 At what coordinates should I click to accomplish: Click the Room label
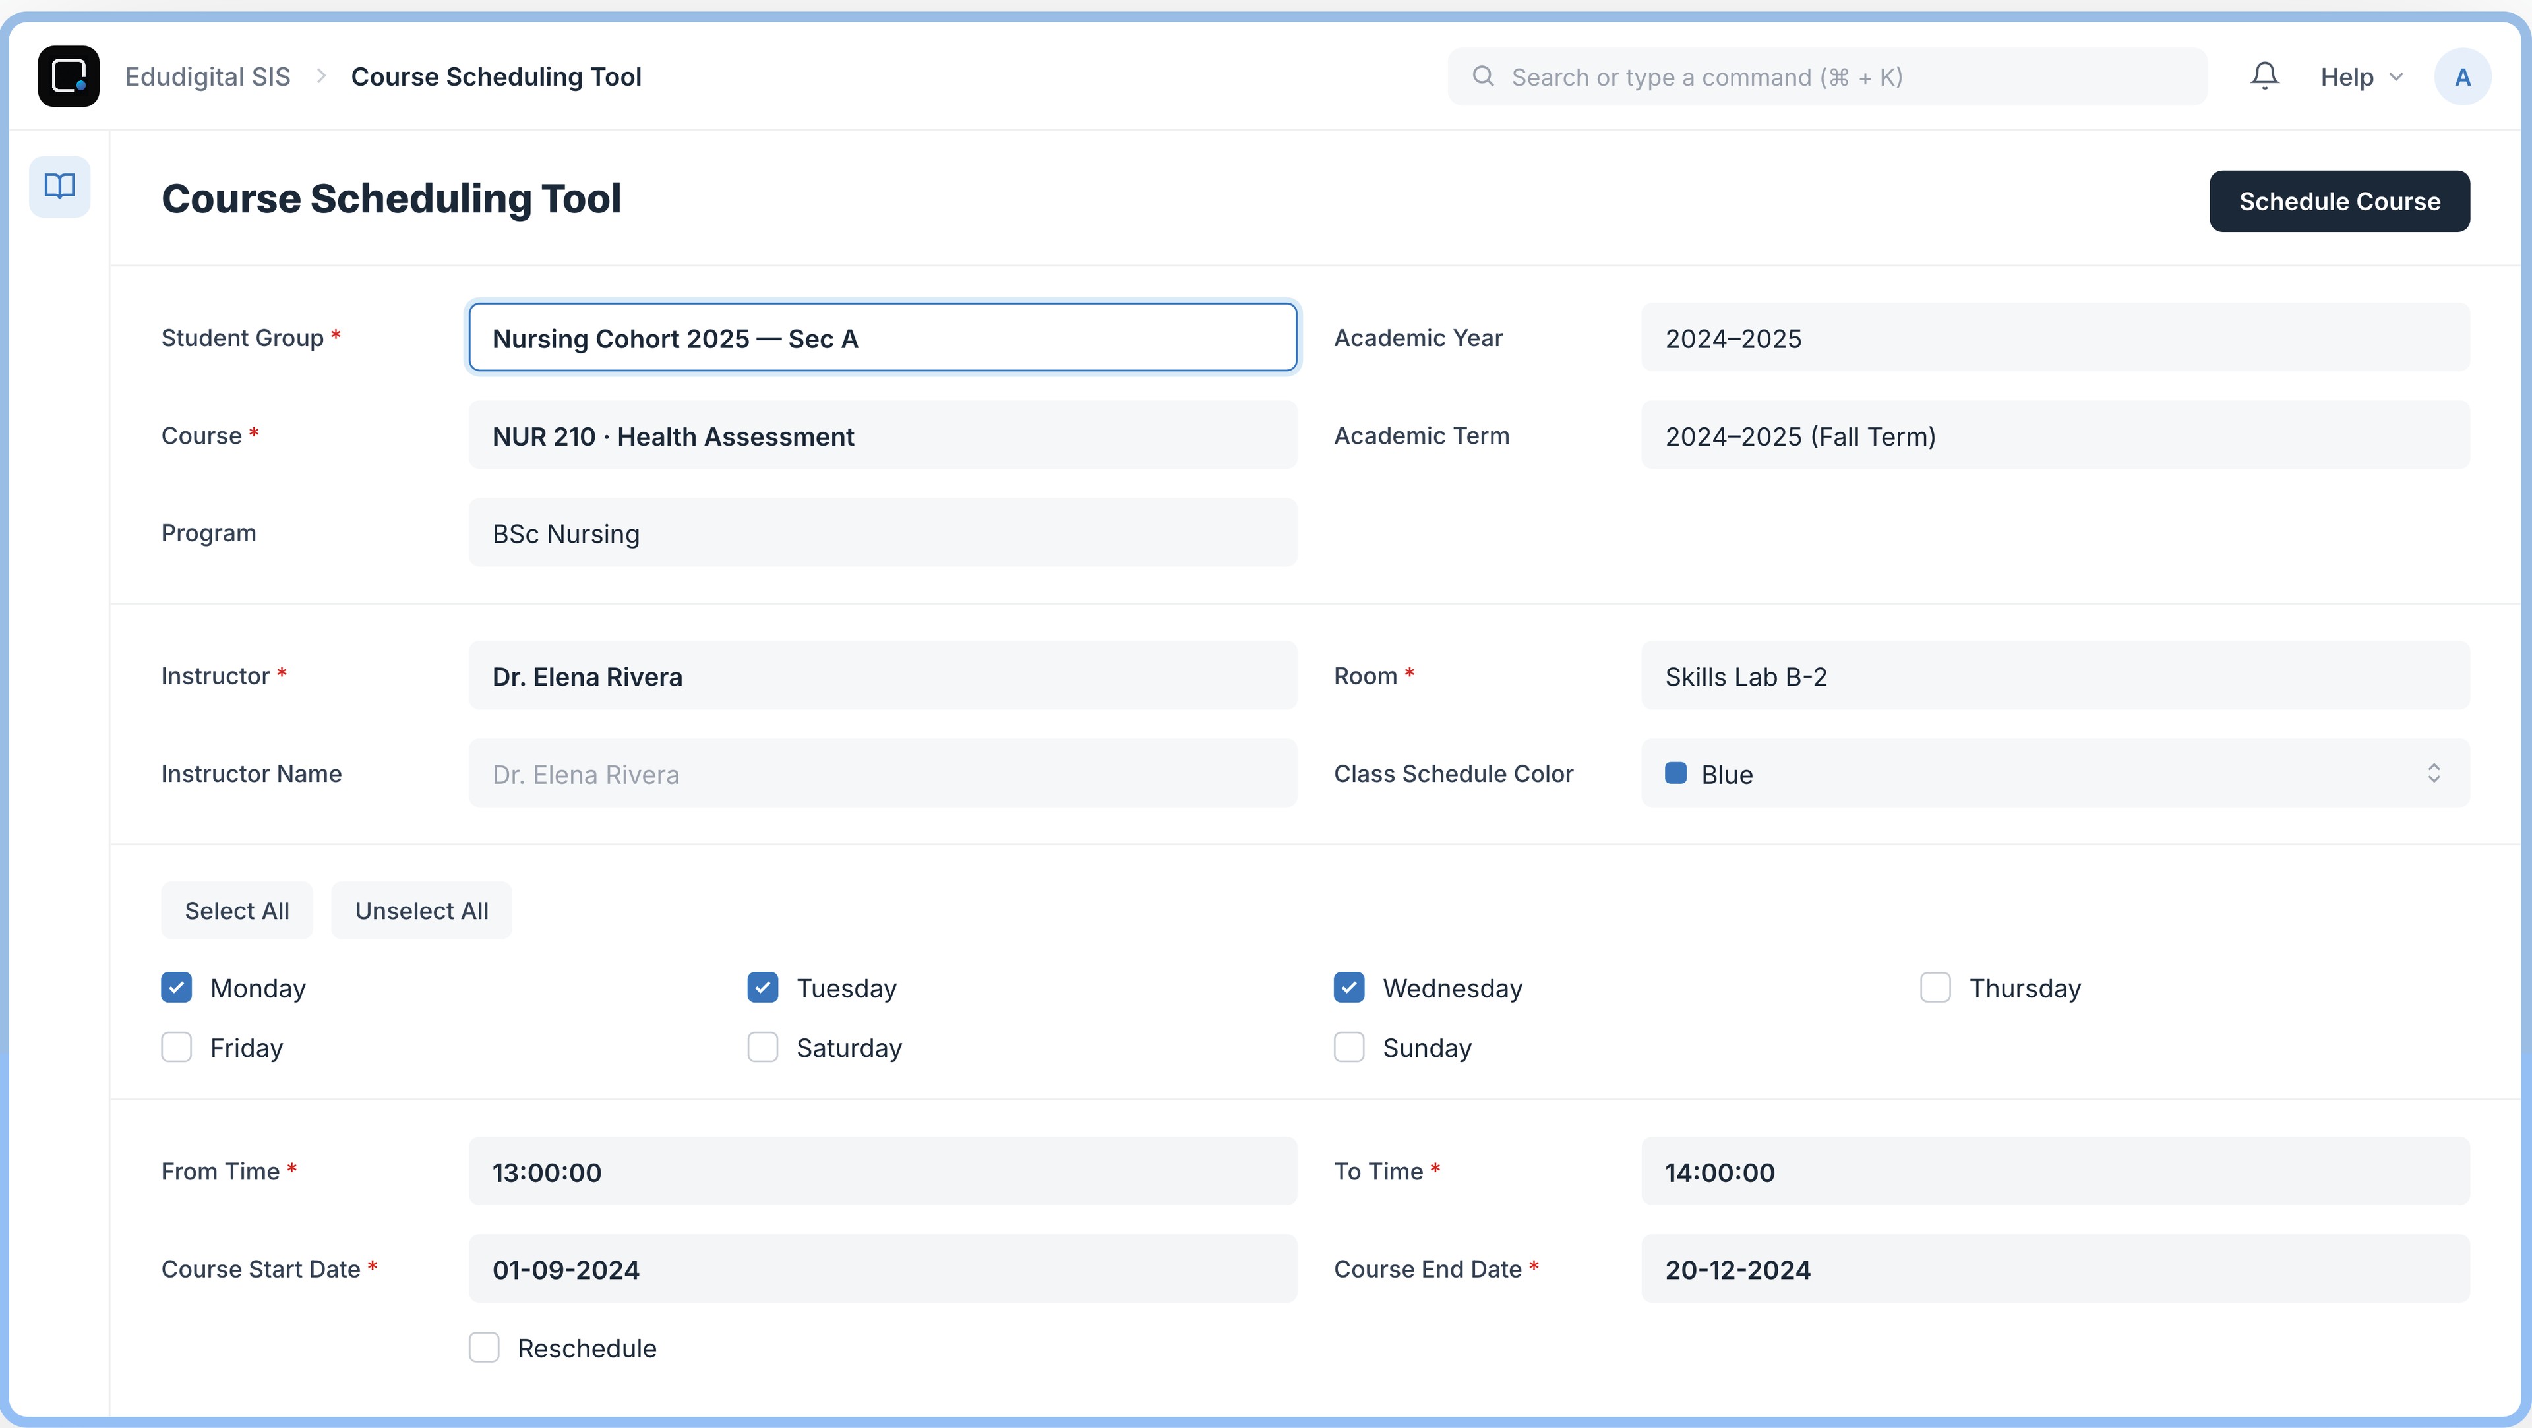[x=1366, y=676]
